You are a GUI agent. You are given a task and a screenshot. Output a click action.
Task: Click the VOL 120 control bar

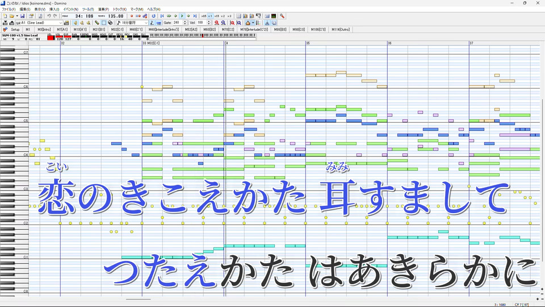(58, 38)
